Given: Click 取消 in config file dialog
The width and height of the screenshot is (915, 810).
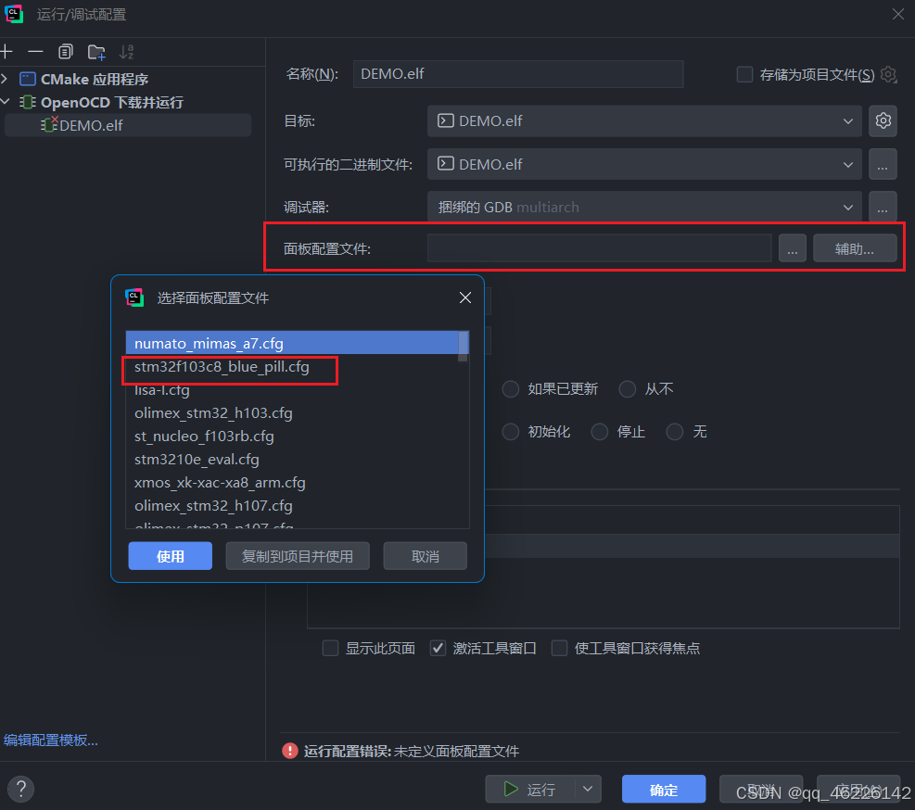Looking at the screenshot, I should (x=425, y=555).
